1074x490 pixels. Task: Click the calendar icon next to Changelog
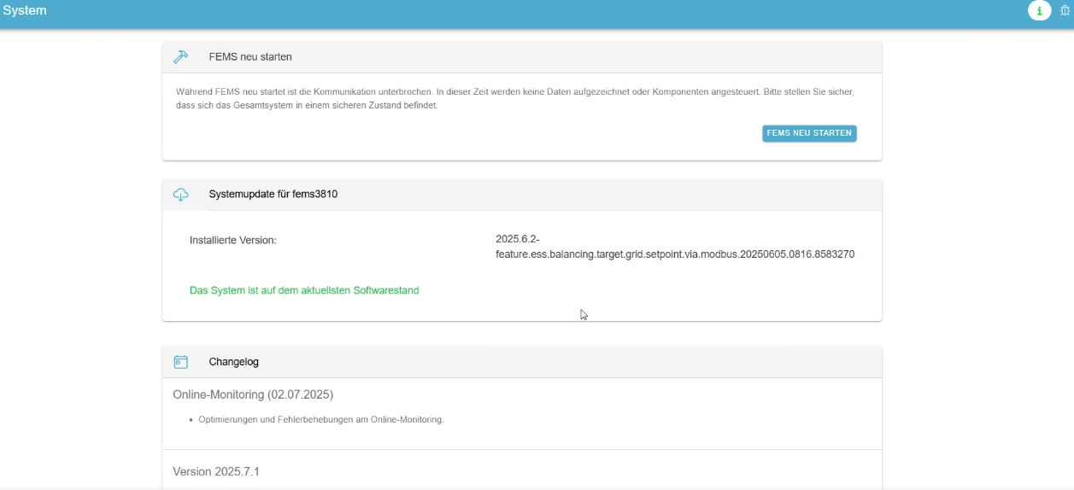[x=180, y=362]
